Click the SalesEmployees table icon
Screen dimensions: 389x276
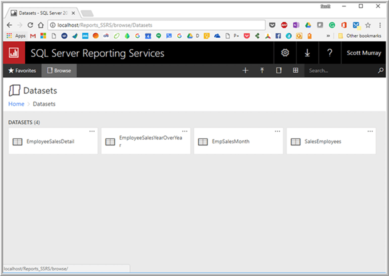coord(296,142)
